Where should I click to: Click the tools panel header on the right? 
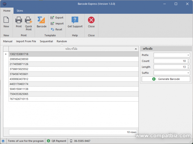[166, 49]
